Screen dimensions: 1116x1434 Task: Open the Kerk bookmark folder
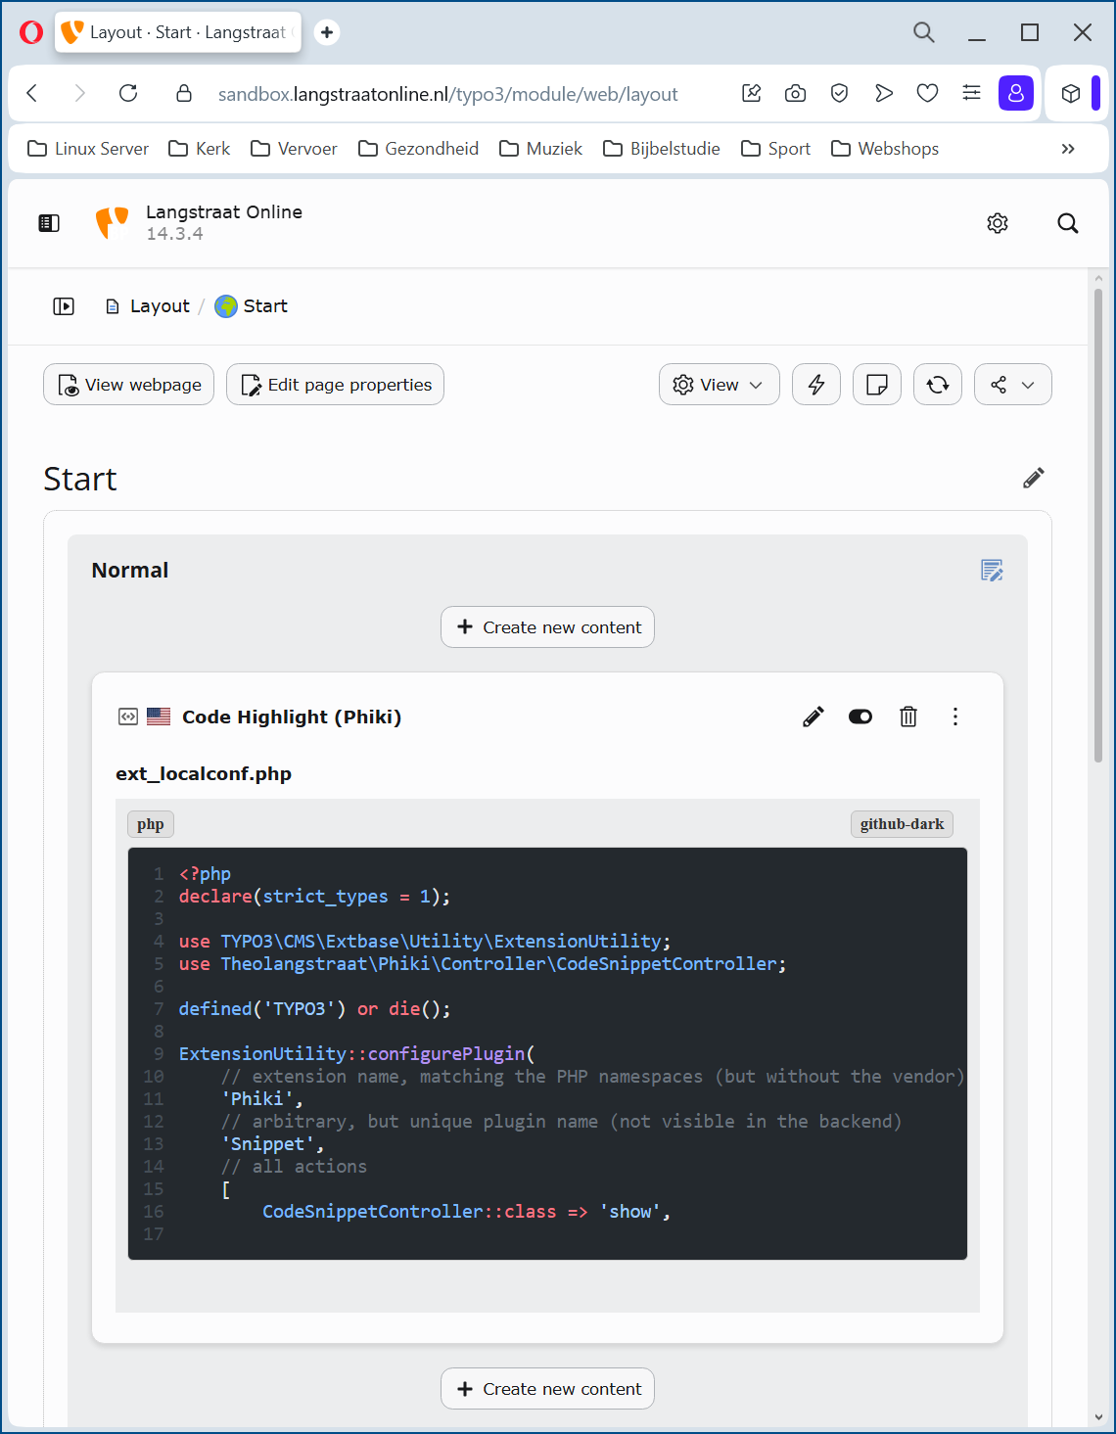[x=200, y=149]
